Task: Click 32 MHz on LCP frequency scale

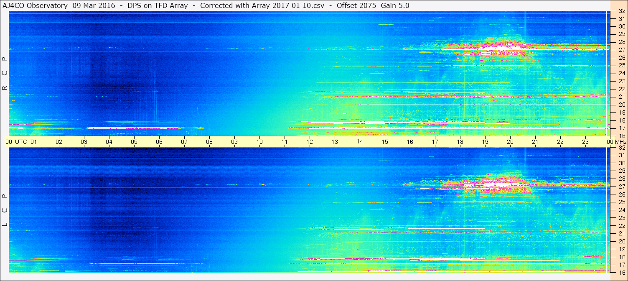Action: tap(622, 148)
